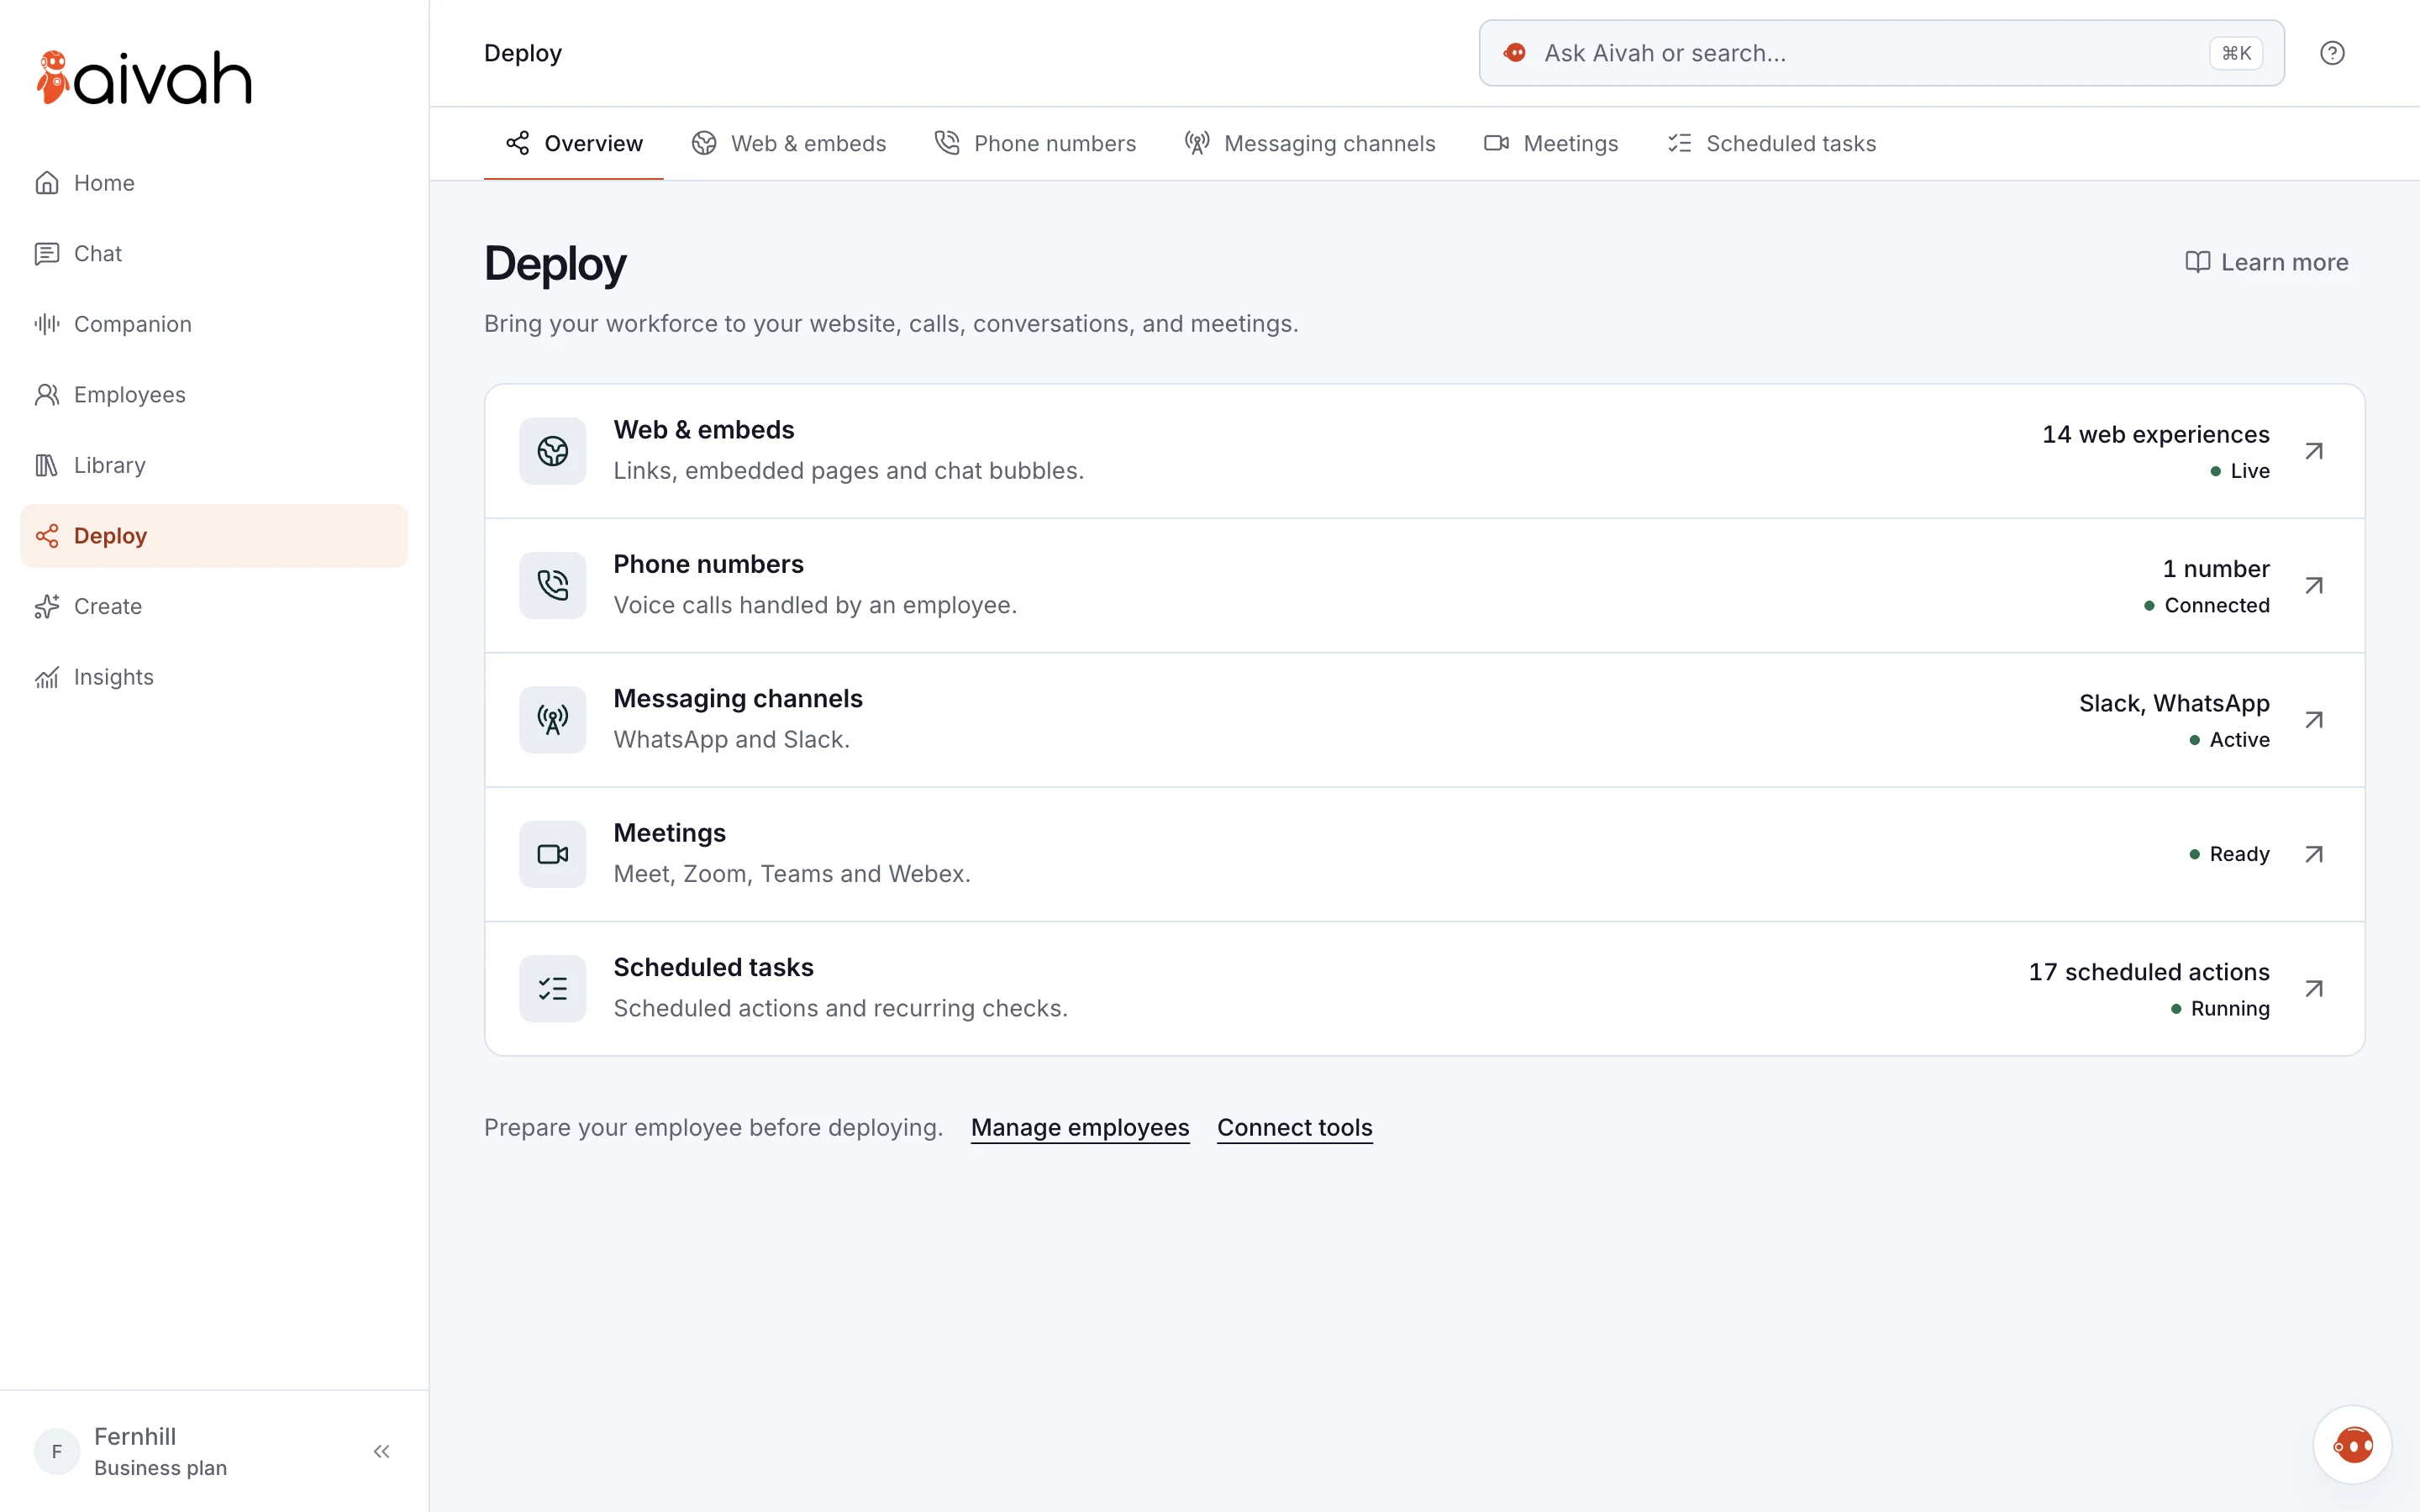This screenshot has width=2420, height=1512.
Task: Follow the Connect tools link
Action: [x=1295, y=1128]
